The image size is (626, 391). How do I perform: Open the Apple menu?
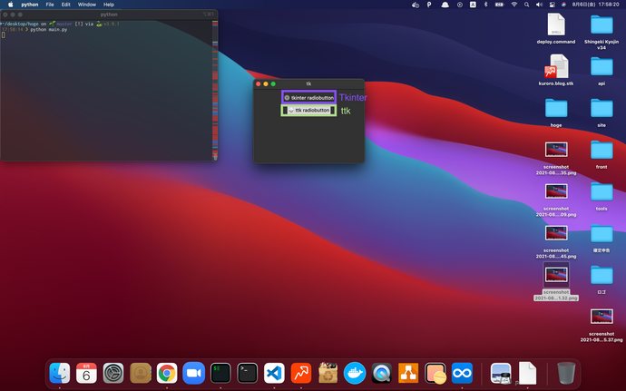pyautogui.click(x=10, y=5)
